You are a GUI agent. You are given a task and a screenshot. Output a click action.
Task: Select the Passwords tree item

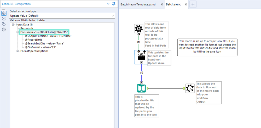[x=27, y=28]
